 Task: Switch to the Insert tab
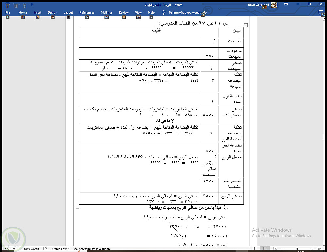pyautogui.click(x=37, y=13)
